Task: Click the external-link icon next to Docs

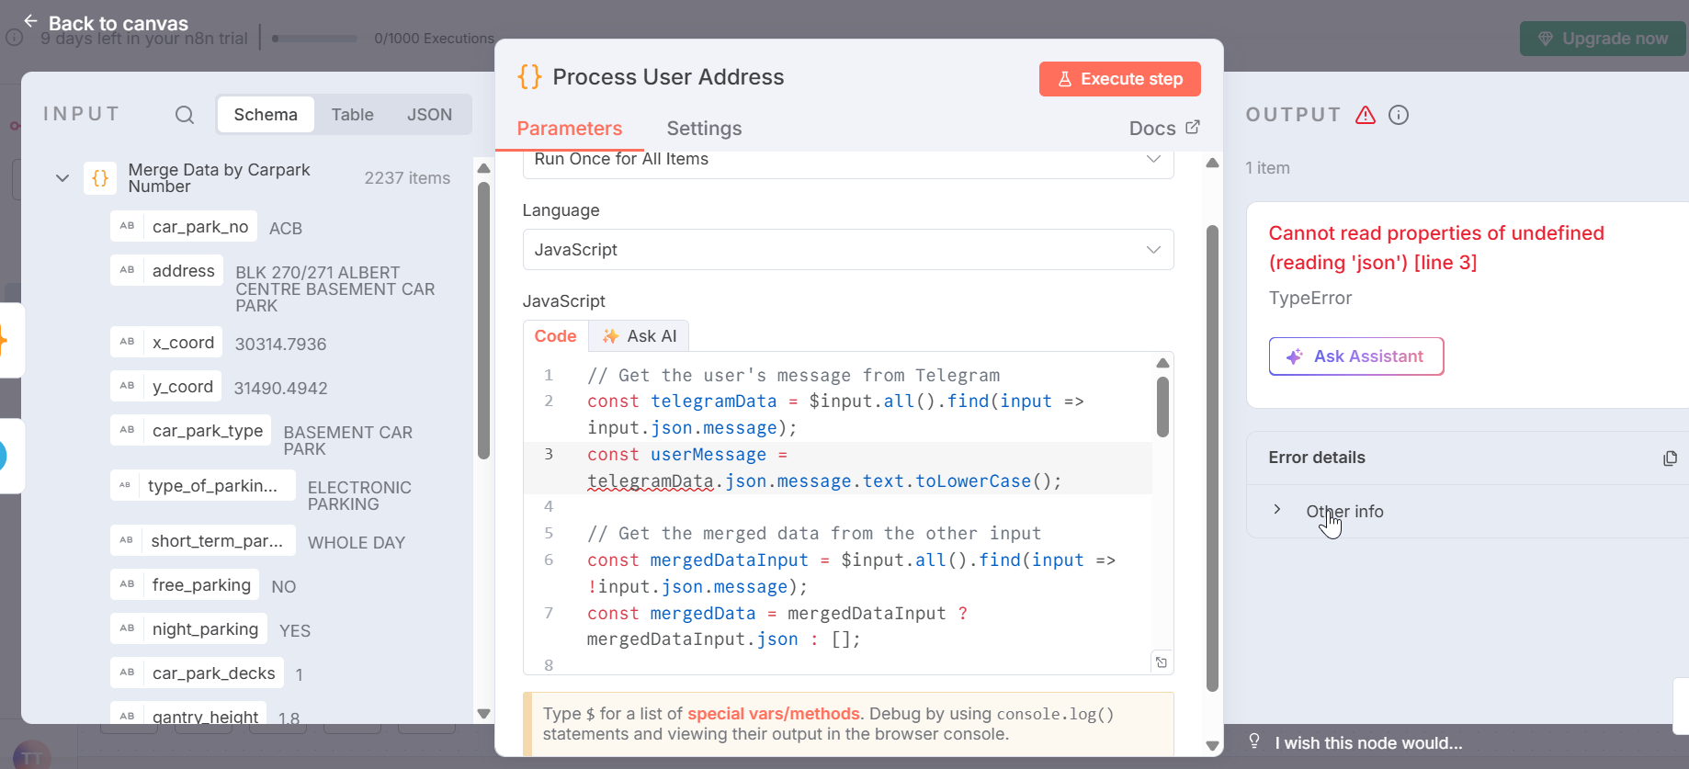Action: point(1193,127)
